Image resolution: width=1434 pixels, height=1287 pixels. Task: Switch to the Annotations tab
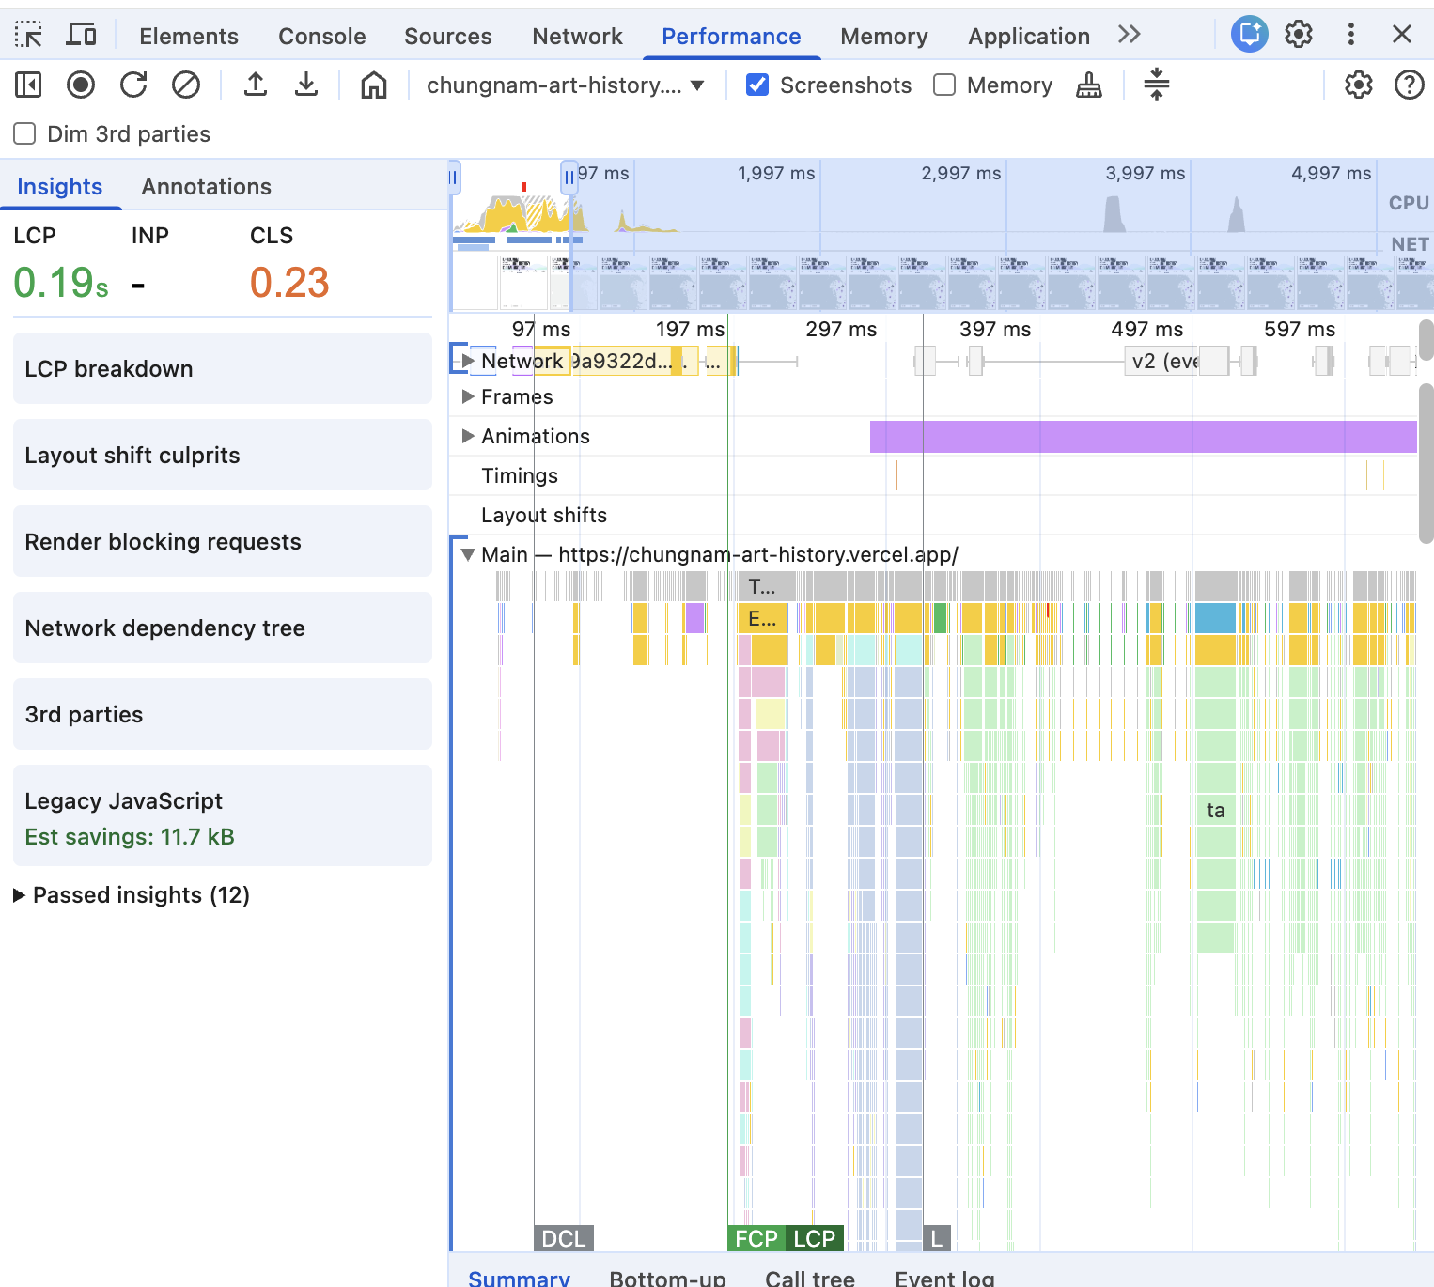click(206, 187)
